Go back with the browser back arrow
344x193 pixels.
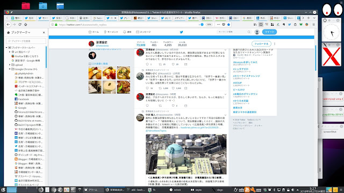9,25
